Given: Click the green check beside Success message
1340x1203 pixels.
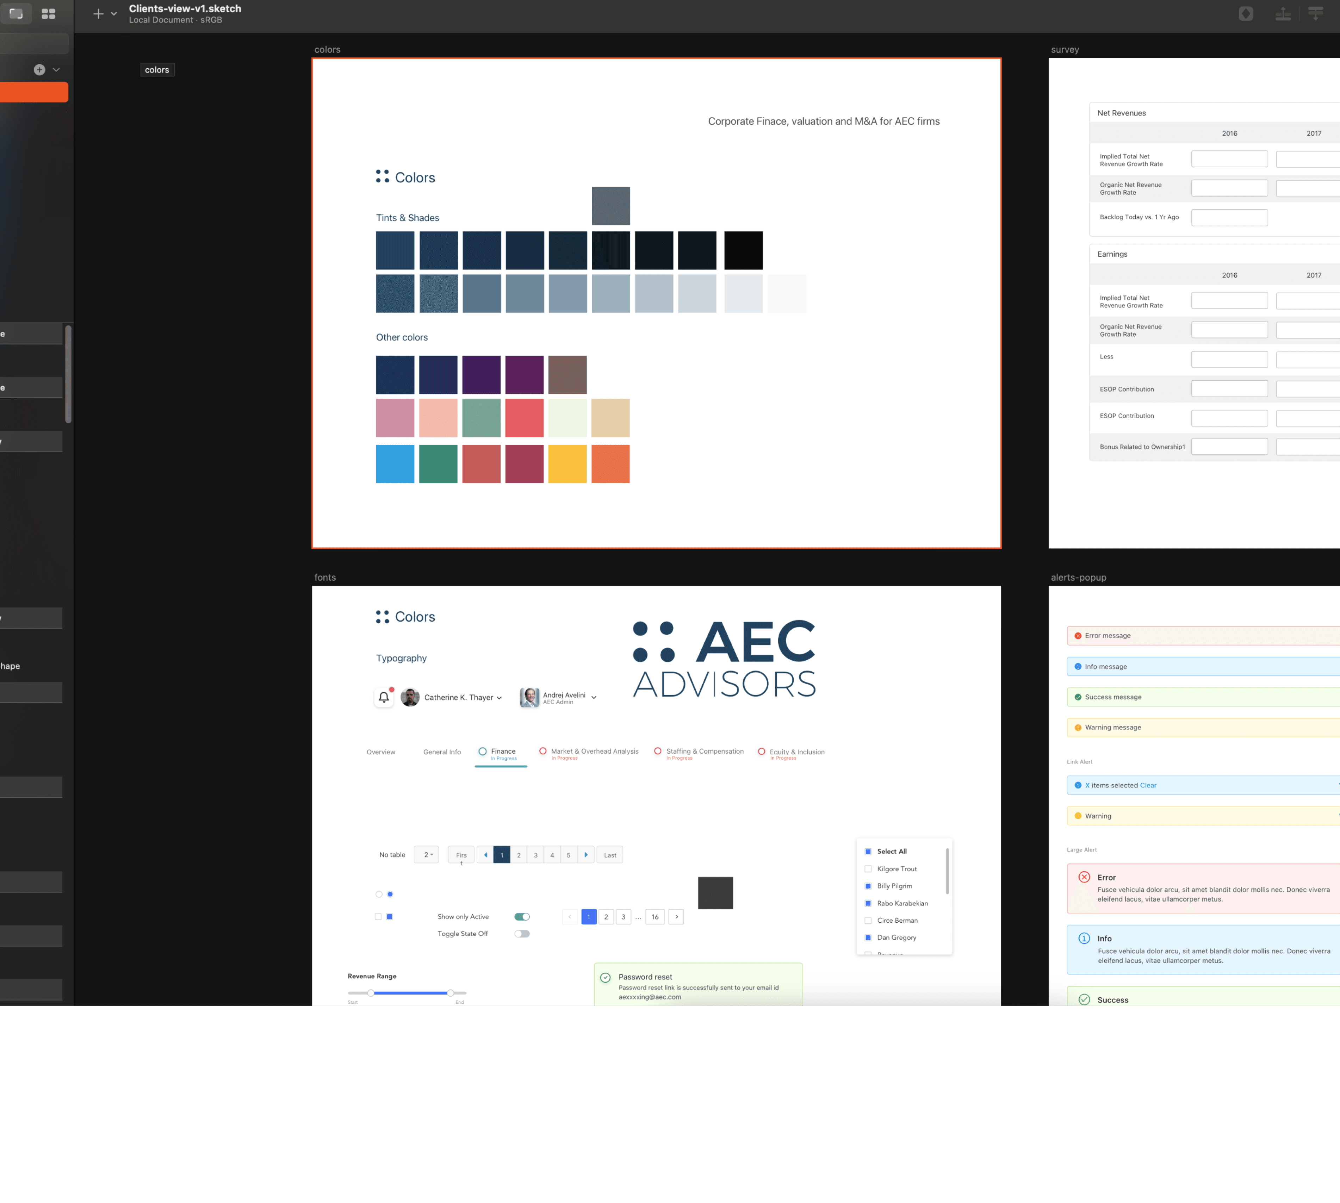Looking at the screenshot, I should pyautogui.click(x=1078, y=697).
